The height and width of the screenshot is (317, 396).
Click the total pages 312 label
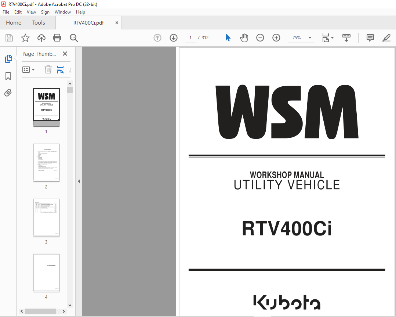coord(205,38)
